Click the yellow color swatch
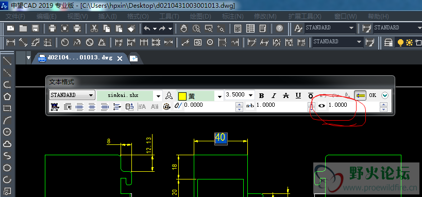422x197 pixels. 182,96
